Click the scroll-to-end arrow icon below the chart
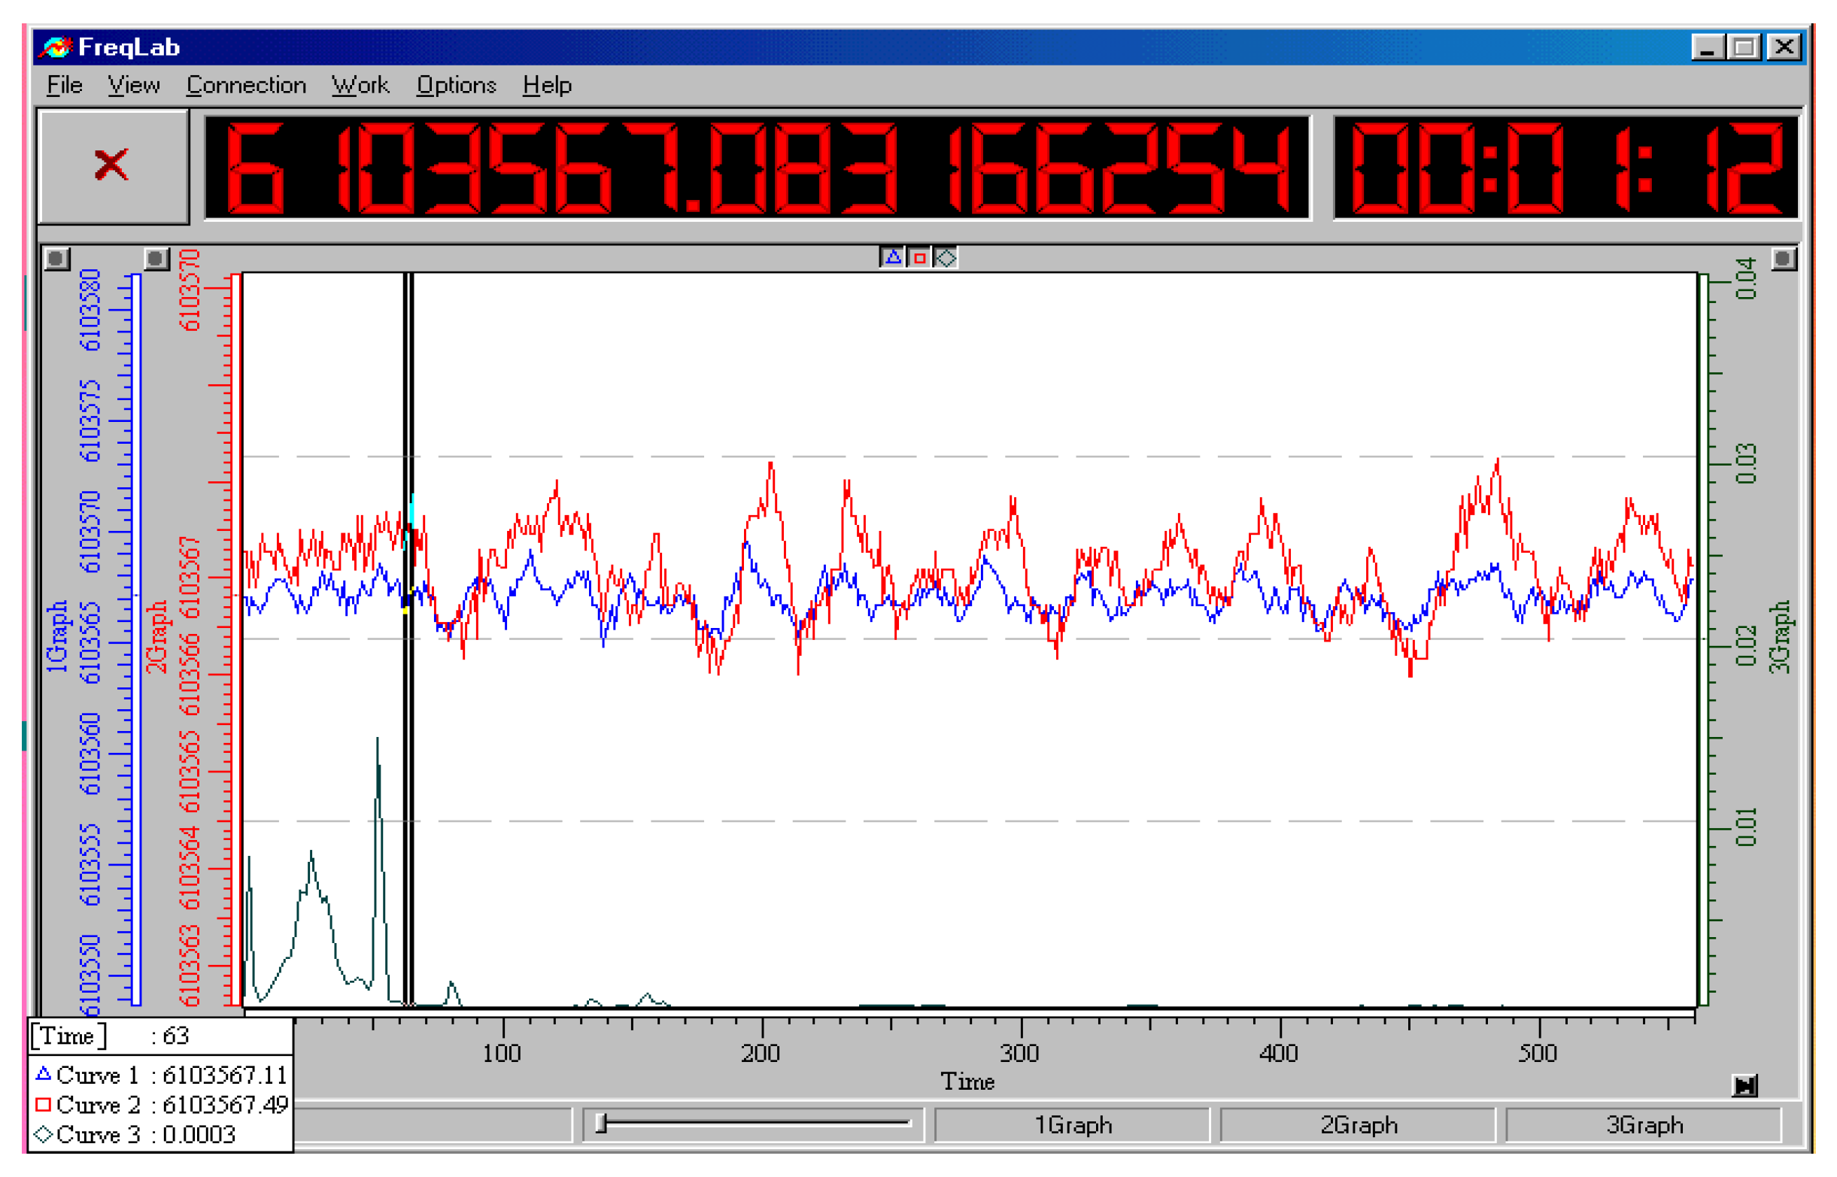 click(x=1745, y=1086)
